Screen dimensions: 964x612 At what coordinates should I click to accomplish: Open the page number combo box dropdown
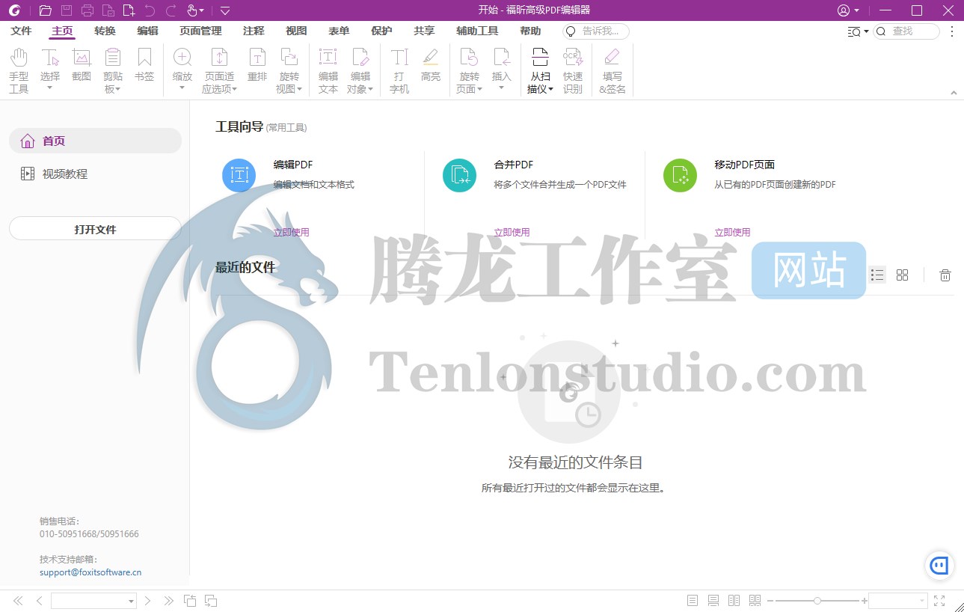coord(131,601)
